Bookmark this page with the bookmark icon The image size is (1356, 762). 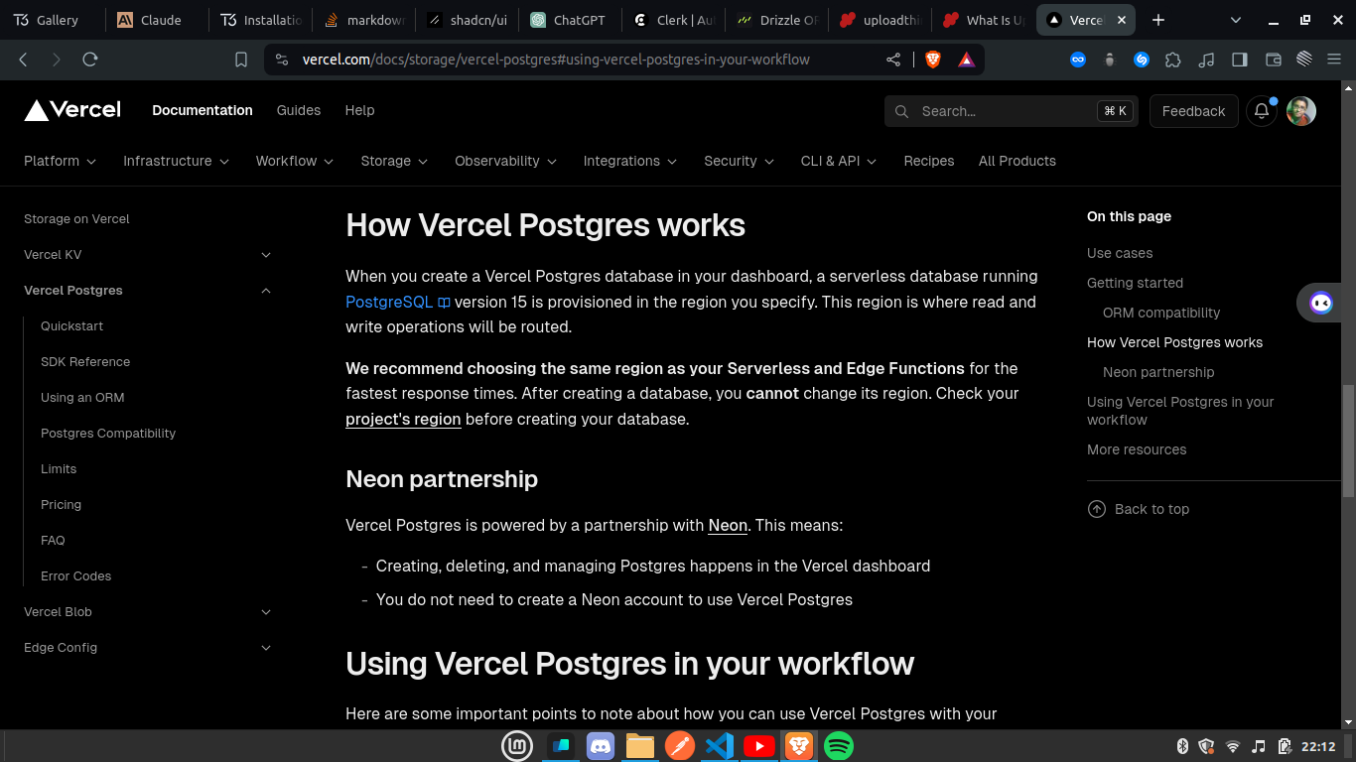[241, 60]
